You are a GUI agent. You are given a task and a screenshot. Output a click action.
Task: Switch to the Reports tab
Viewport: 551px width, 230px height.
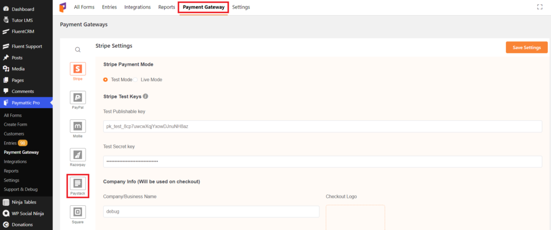pos(167,7)
